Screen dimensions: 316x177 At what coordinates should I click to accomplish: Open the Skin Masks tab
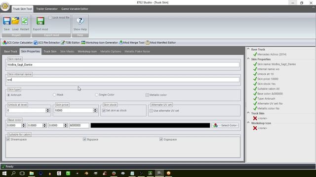pyautogui.click(x=67, y=51)
